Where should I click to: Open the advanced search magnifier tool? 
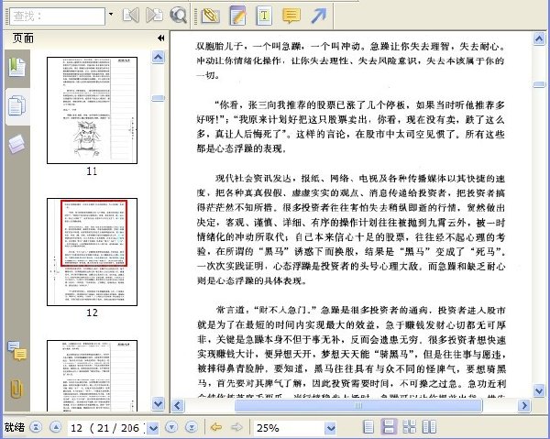point(178,16)
